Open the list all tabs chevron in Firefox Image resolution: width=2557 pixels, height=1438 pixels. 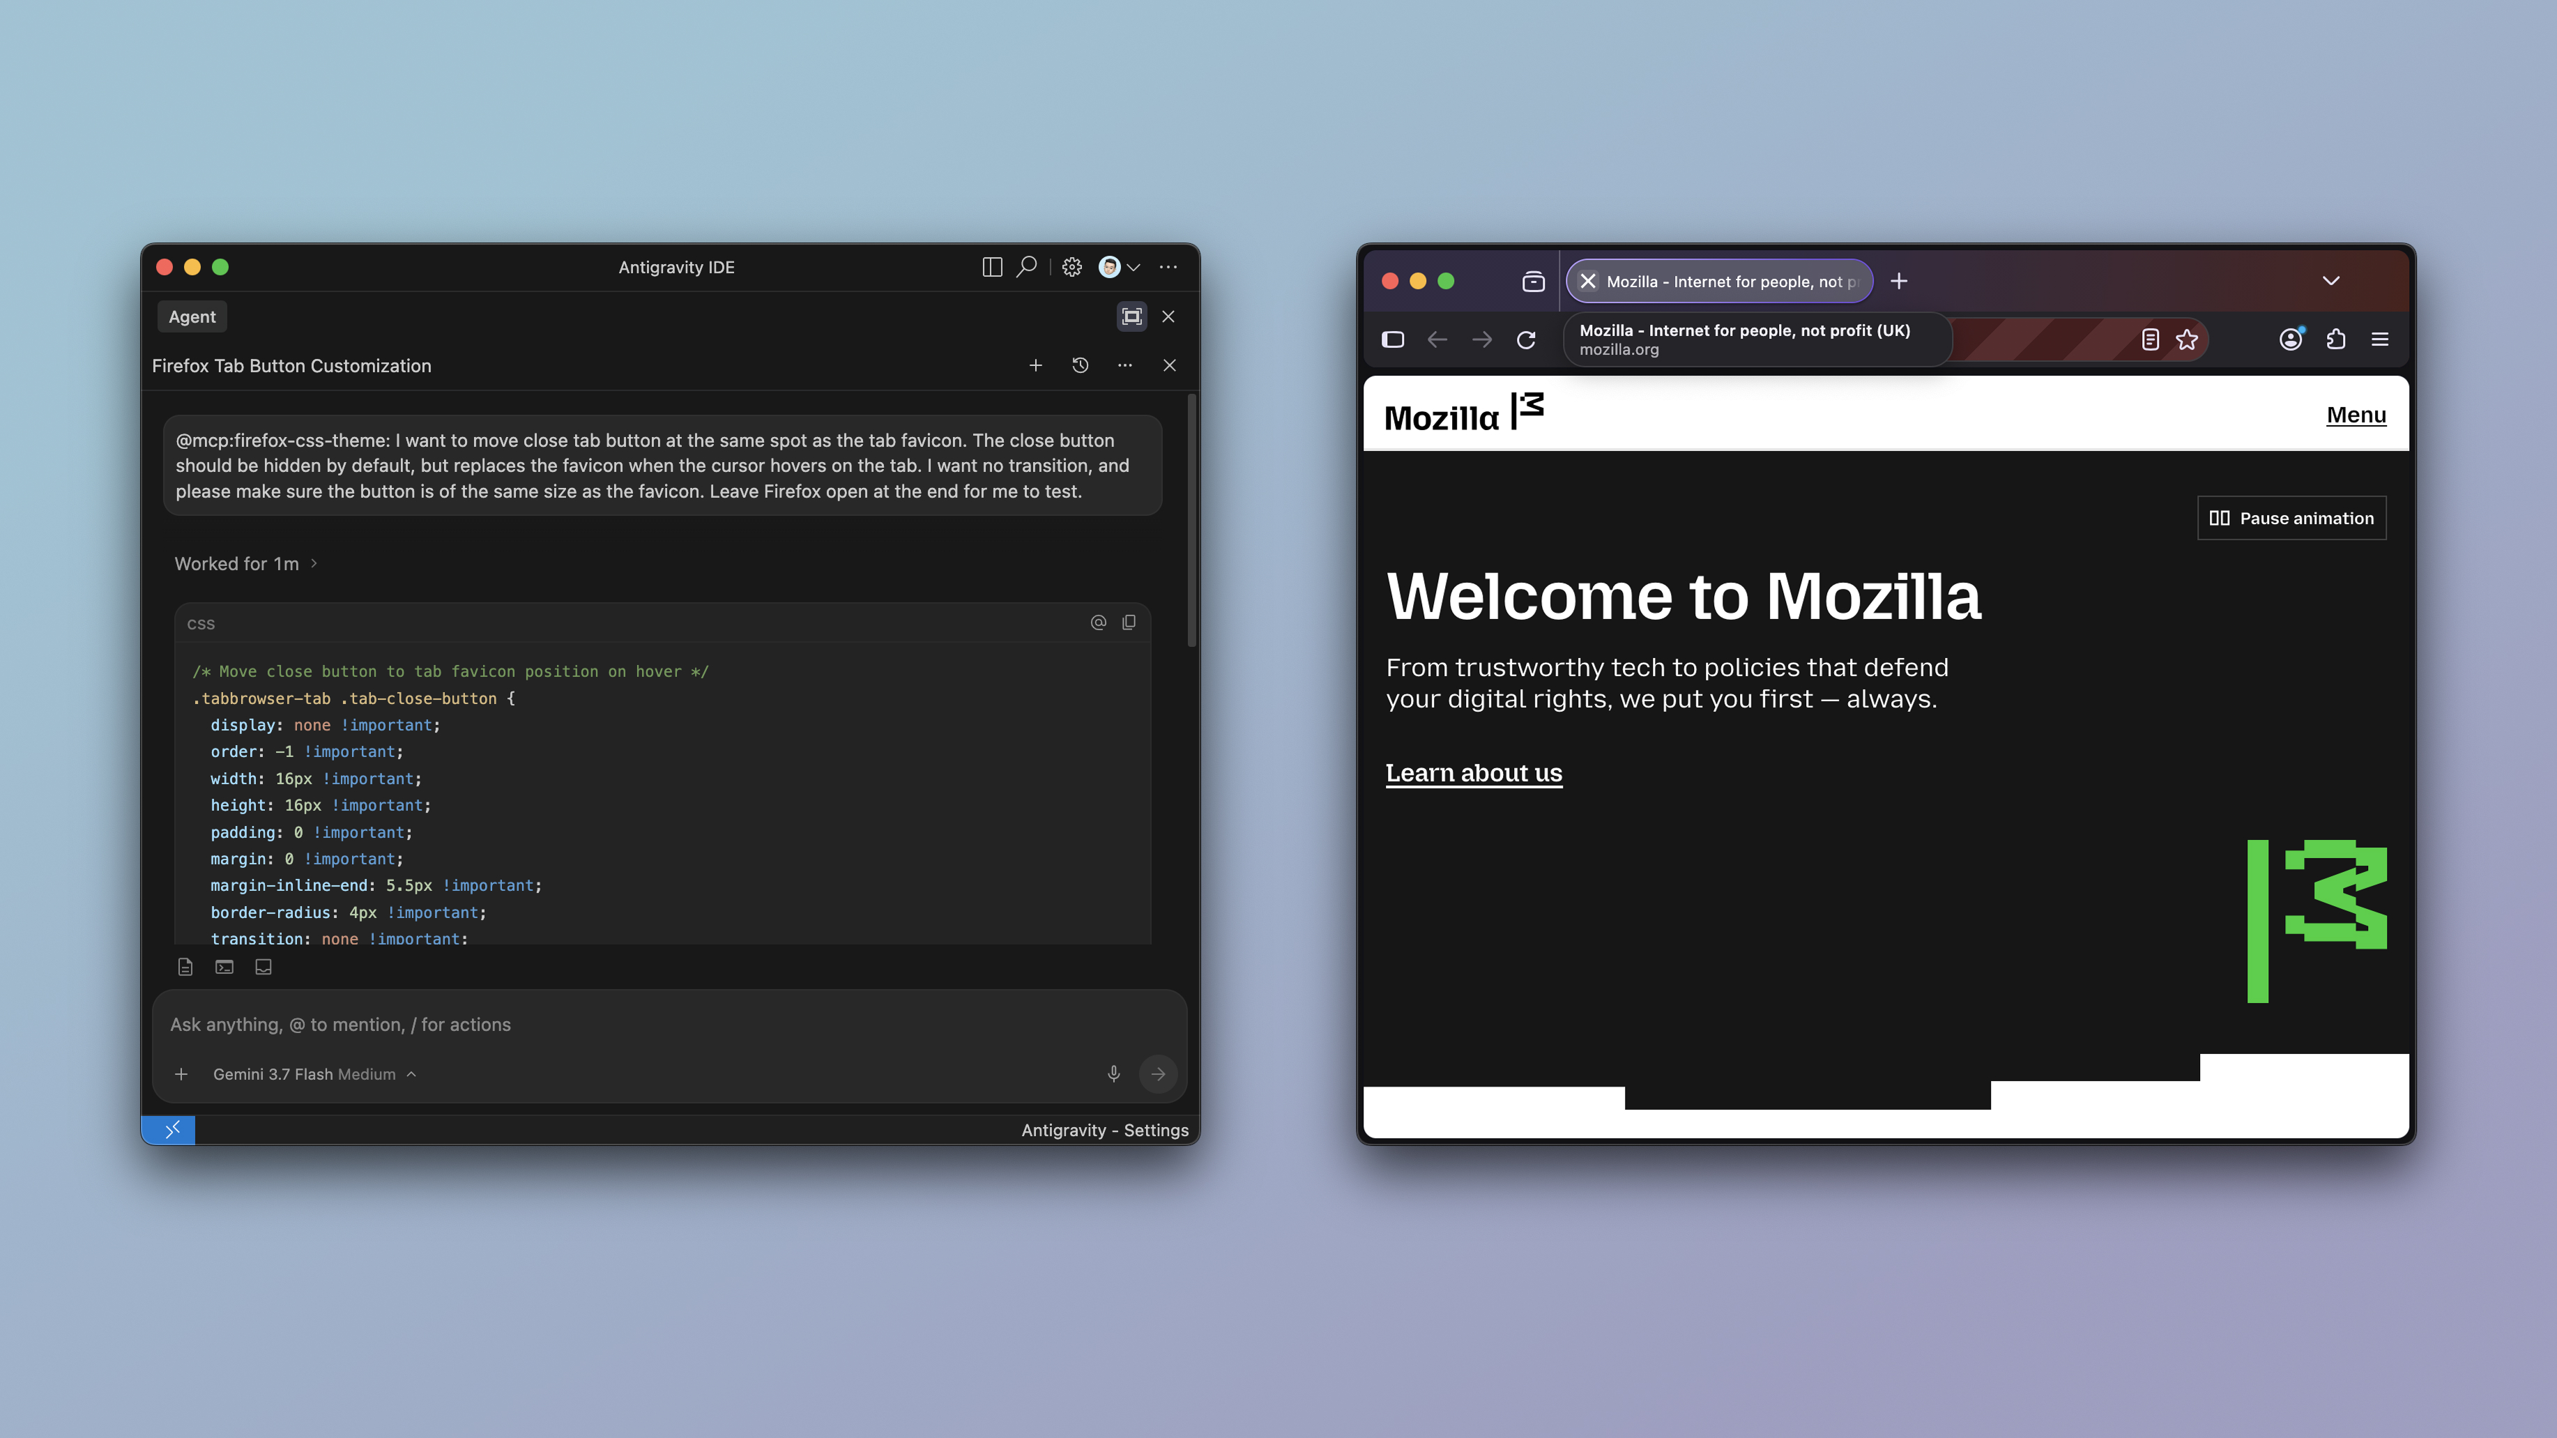click(x=2330, y=281)
